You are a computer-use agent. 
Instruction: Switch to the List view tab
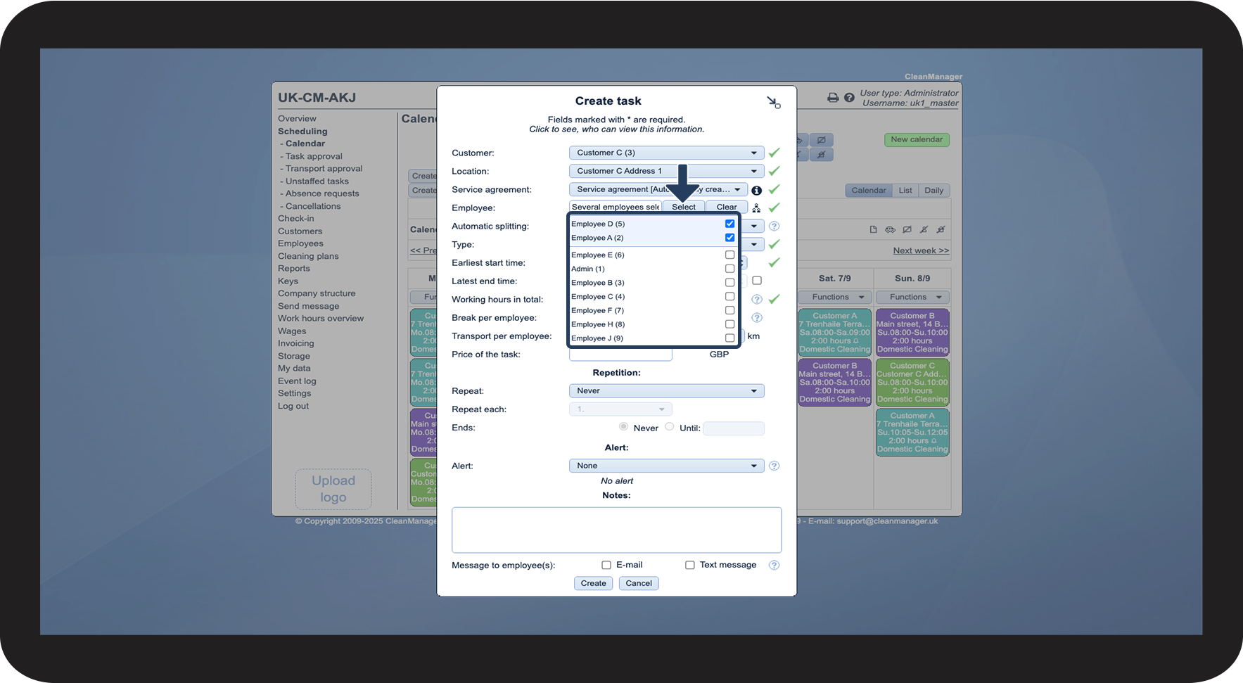pos(905,191)
